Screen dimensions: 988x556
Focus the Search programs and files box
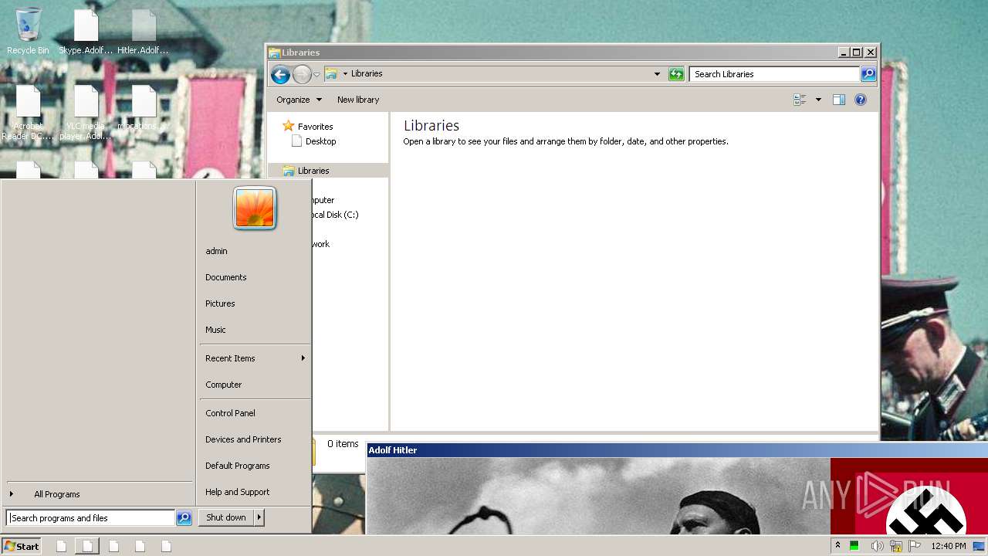pos(91,518)
